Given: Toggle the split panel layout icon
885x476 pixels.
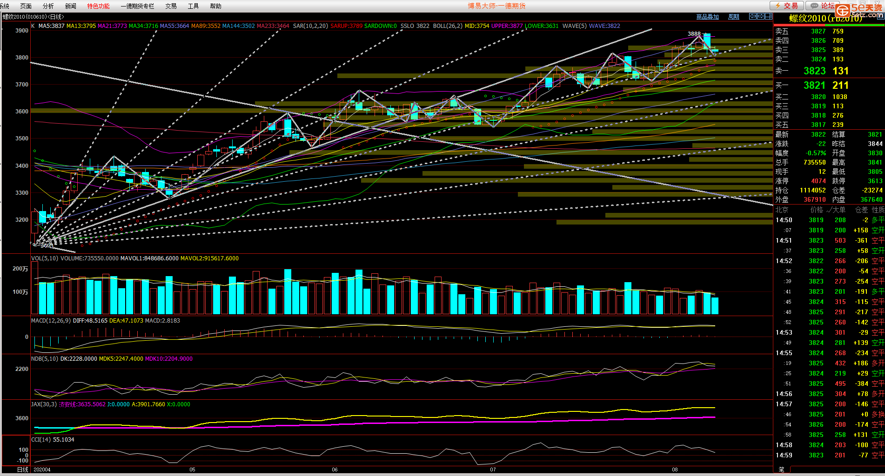Looking at the screenshot, I should (768, 16).
